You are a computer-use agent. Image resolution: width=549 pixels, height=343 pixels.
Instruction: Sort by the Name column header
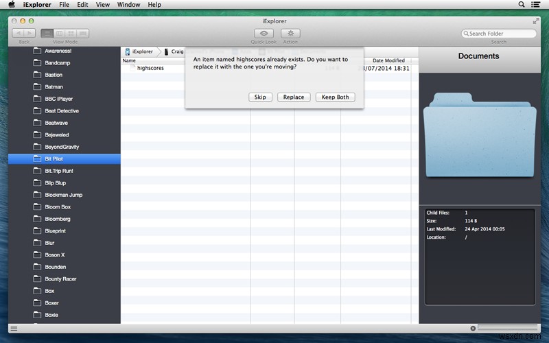coord(129,60)
